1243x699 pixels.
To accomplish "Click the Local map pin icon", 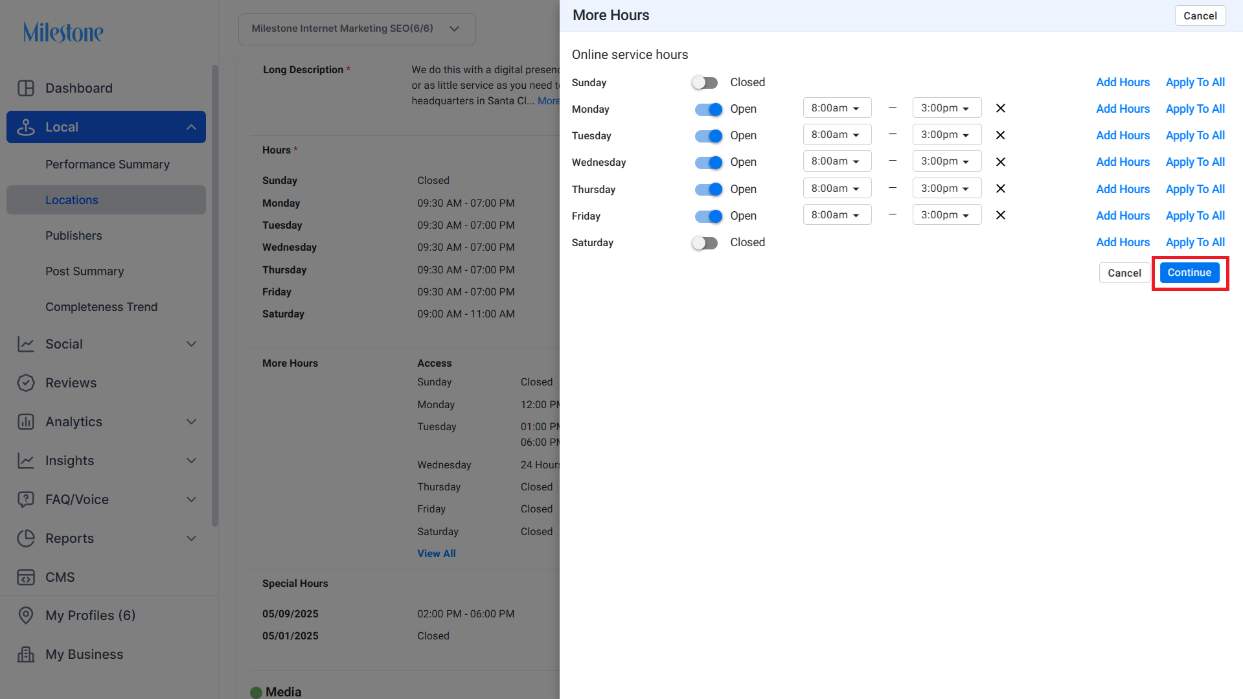I will tap(26, 127).
